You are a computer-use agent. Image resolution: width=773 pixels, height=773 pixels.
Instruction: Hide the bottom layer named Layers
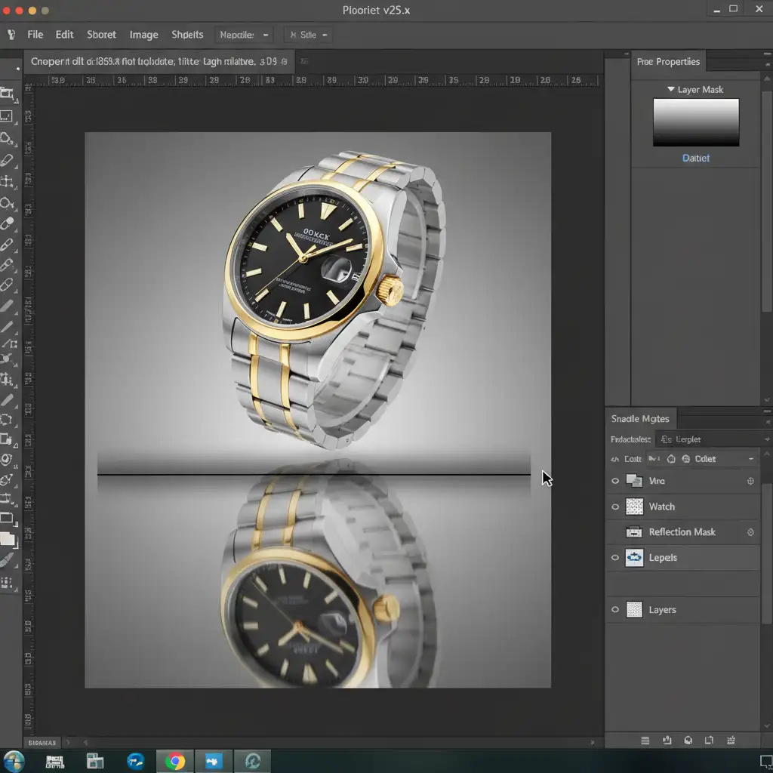pyautogui.click(x=615, y=610)
